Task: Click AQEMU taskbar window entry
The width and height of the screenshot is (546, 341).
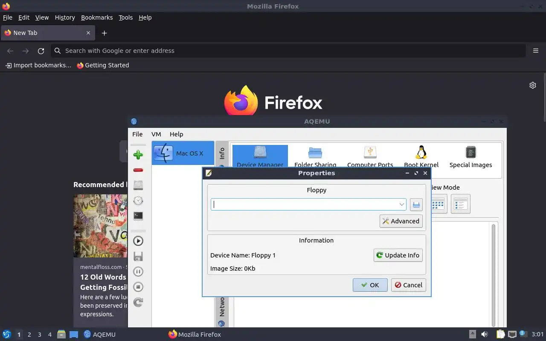Action: pos(99,335)
